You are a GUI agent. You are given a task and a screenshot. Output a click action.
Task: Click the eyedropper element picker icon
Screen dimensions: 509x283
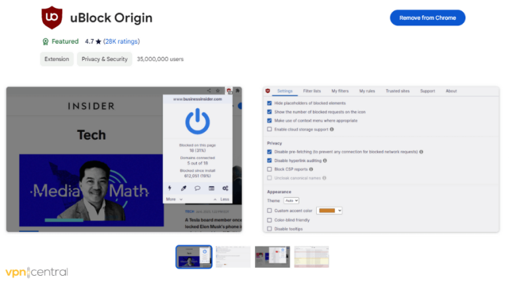coord(184,188)
